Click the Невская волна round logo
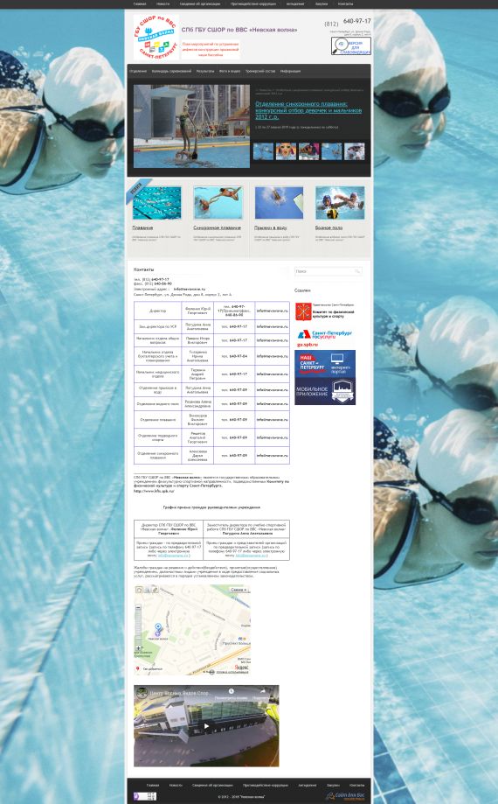The image size is (498, 804). [156, 38]
